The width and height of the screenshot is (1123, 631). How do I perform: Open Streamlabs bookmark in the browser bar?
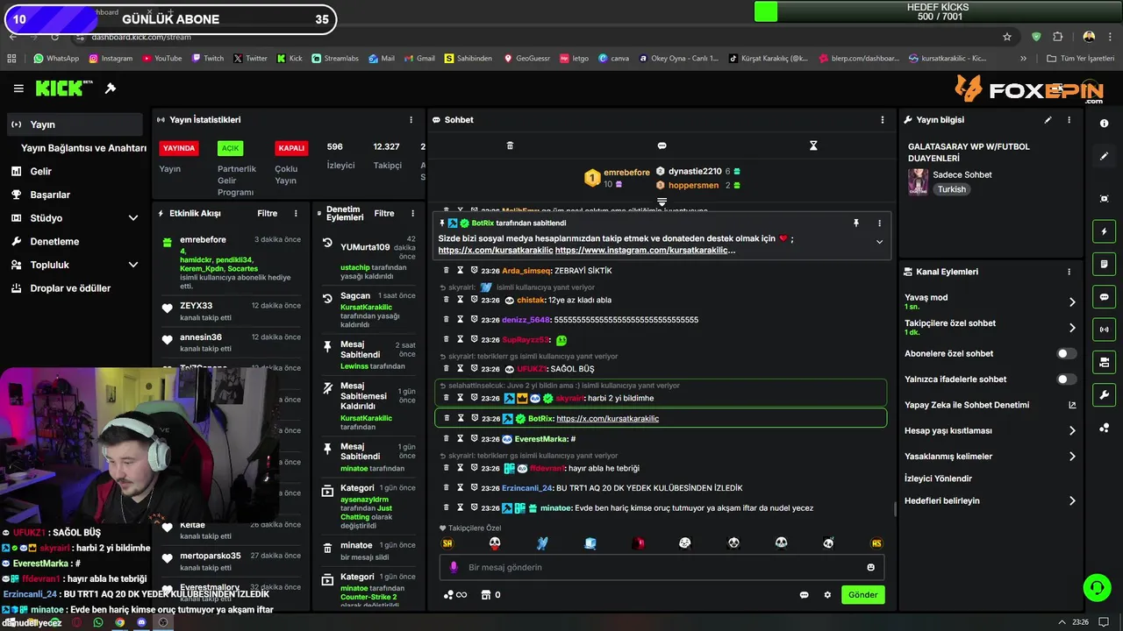point(335,59)
